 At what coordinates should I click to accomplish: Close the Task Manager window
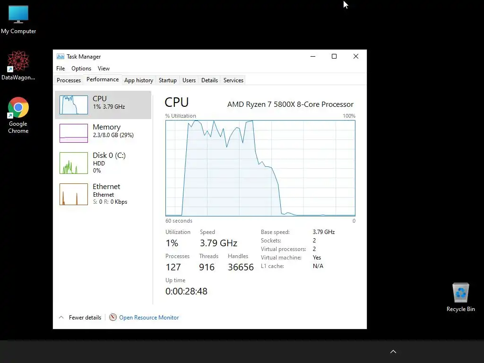coord(356,57)
